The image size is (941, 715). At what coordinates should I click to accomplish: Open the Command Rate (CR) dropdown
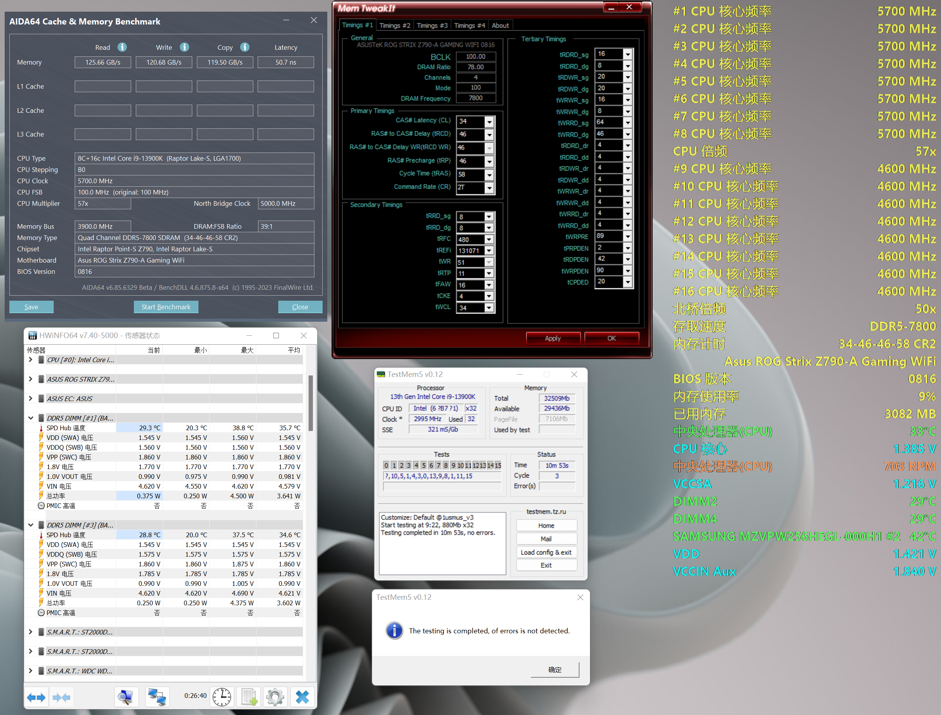point(489,188)
